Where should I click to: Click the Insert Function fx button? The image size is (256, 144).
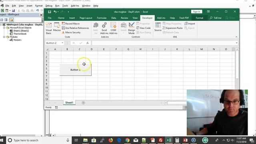click(88, 43)
